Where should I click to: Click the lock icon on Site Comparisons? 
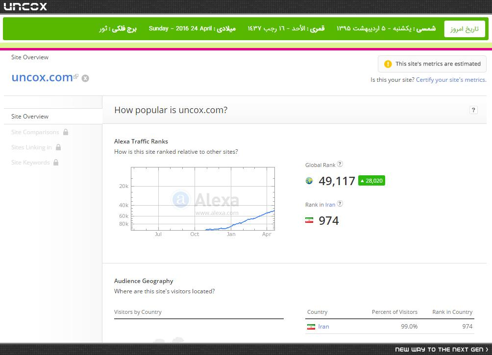[x=66, y=132]
